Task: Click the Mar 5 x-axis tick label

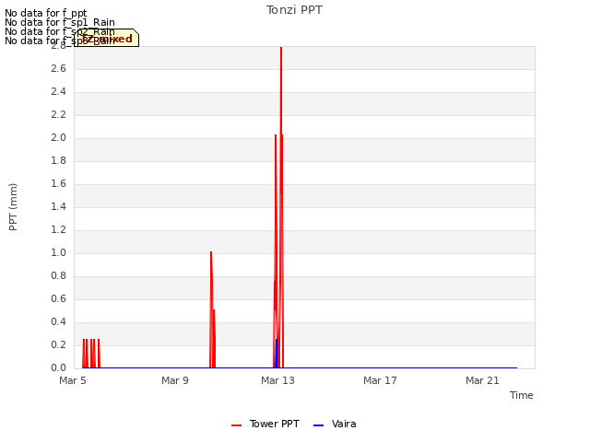Action: coord(73,380)
